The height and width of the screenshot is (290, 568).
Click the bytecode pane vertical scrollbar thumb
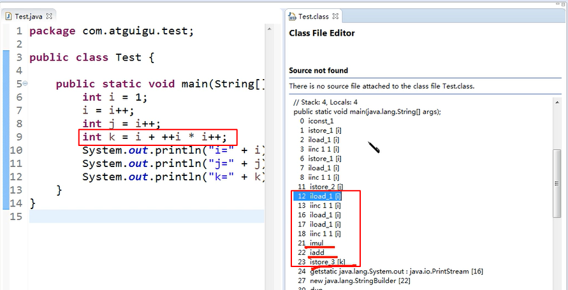point(557,183)
